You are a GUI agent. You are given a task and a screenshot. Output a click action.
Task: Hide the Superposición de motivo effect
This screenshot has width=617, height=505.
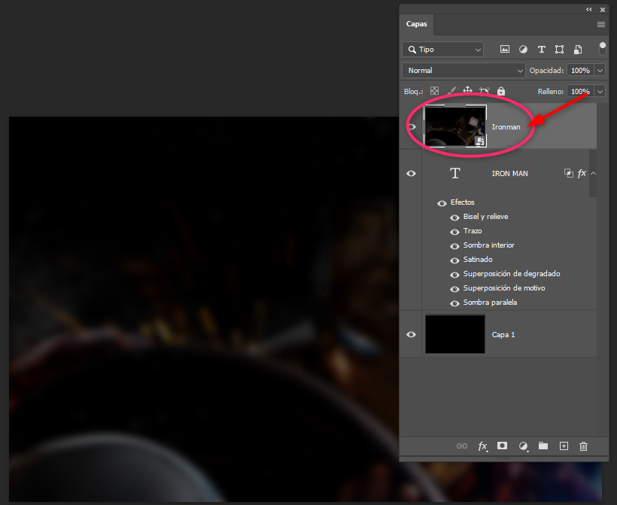pos(454,289)
